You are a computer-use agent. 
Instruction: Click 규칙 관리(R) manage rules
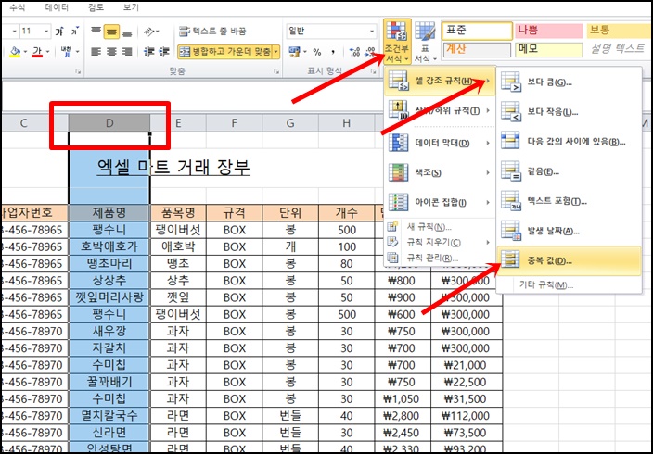[440, 258]
